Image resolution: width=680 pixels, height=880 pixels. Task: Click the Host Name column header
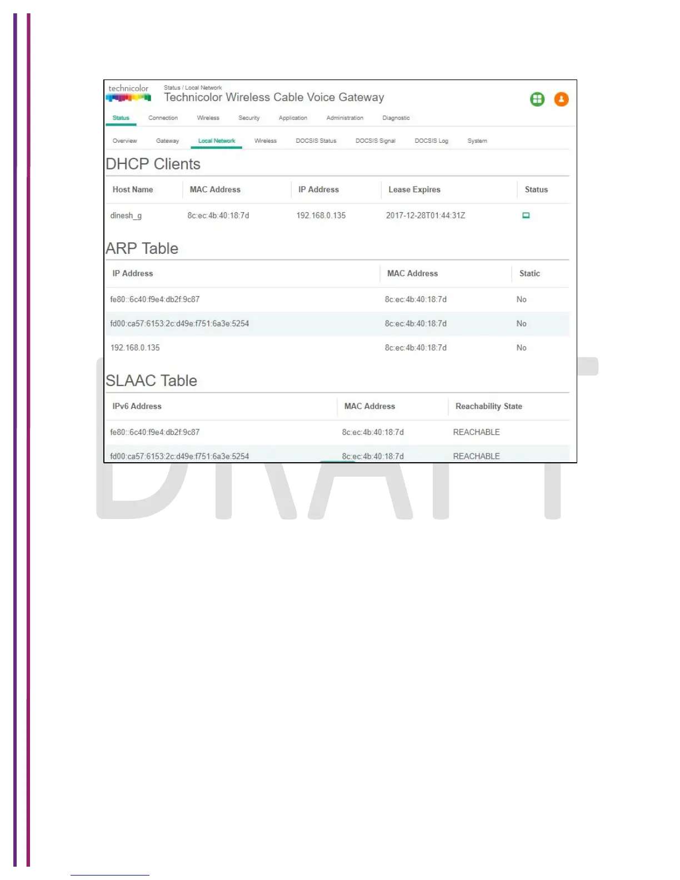coord(133,189)
